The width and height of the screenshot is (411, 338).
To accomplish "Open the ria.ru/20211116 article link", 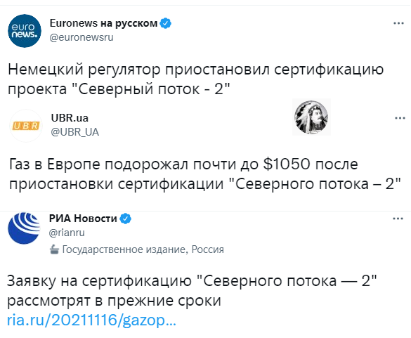I will [91, 320].
